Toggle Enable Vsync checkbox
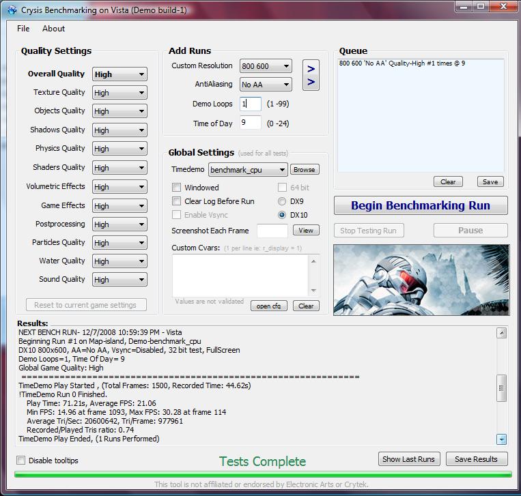 [176, 215]
